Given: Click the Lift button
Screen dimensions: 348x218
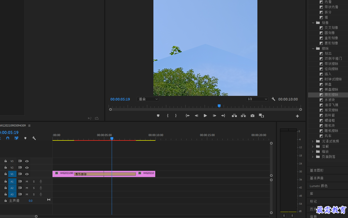Looking at the screenshot, I should (x=234, y=116).
